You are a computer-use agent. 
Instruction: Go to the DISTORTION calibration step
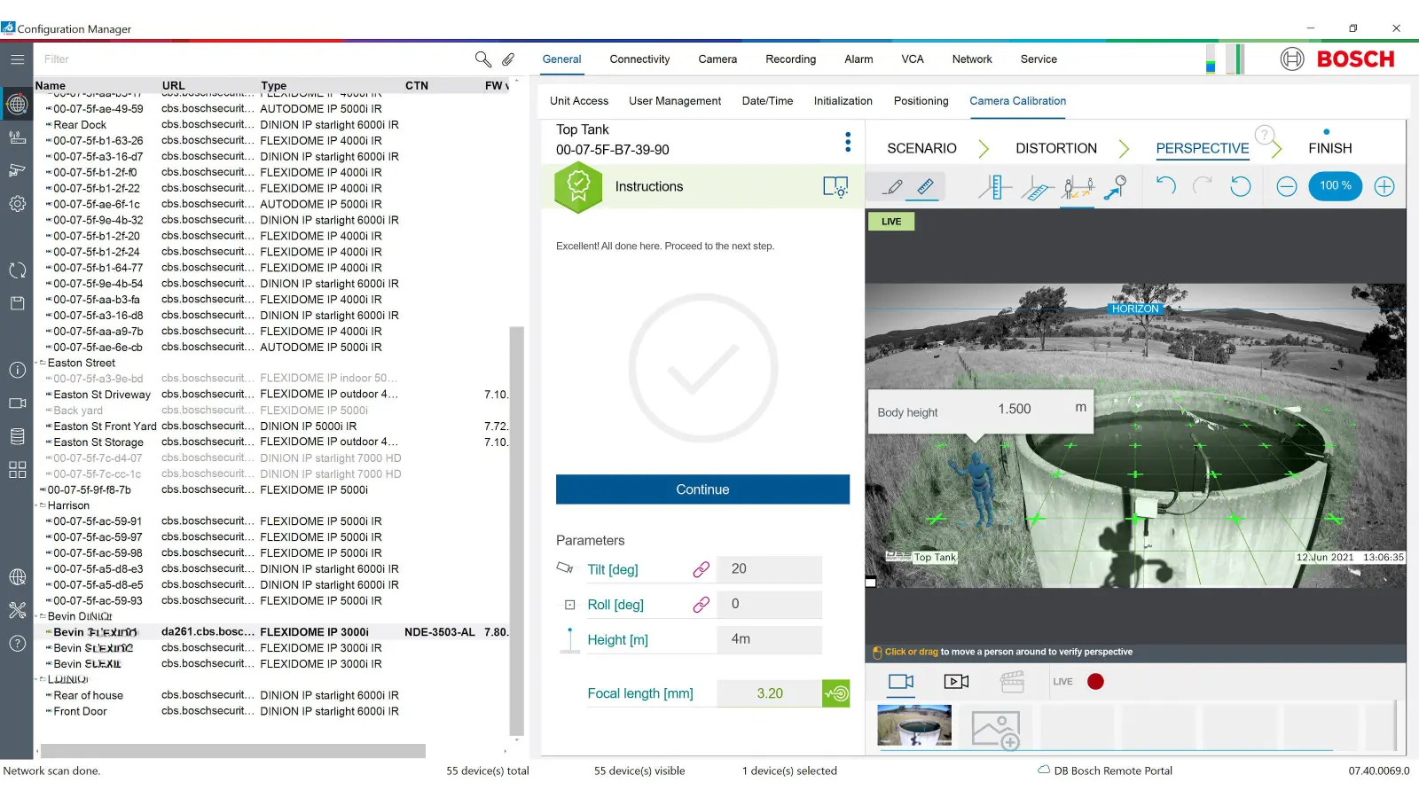(x=1056, y=148)
